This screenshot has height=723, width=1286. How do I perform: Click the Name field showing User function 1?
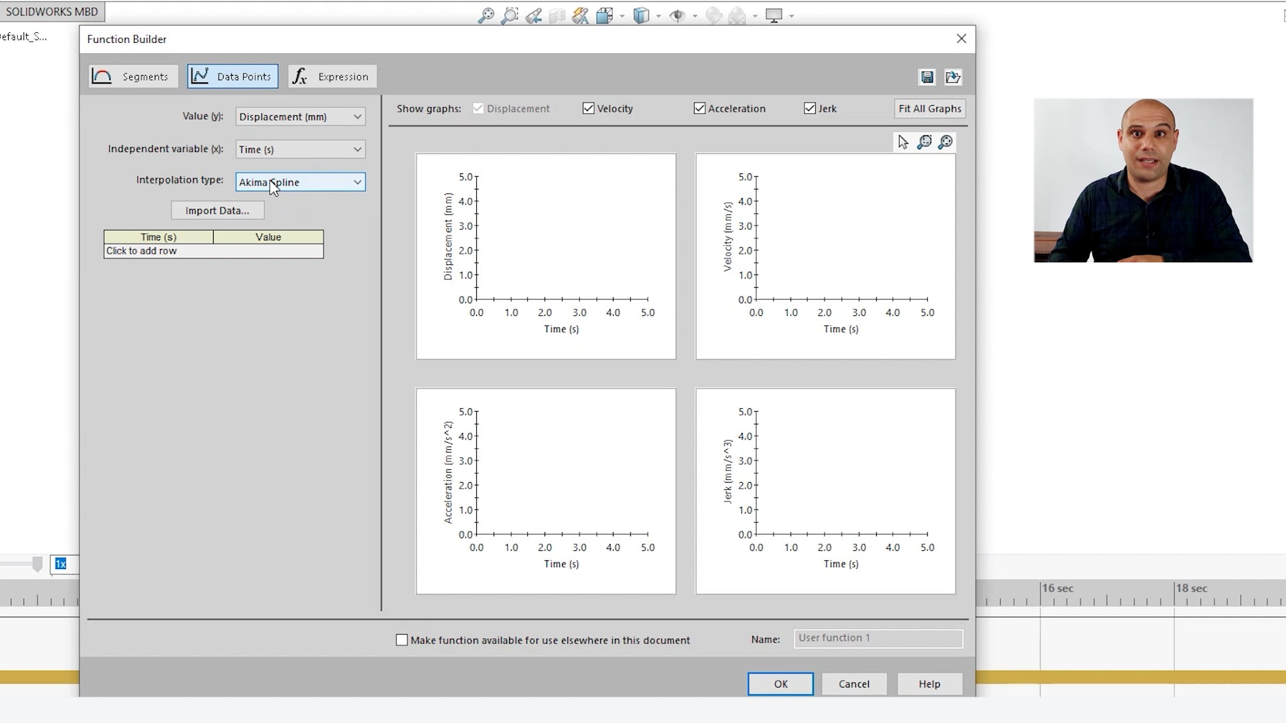[877, 638]
